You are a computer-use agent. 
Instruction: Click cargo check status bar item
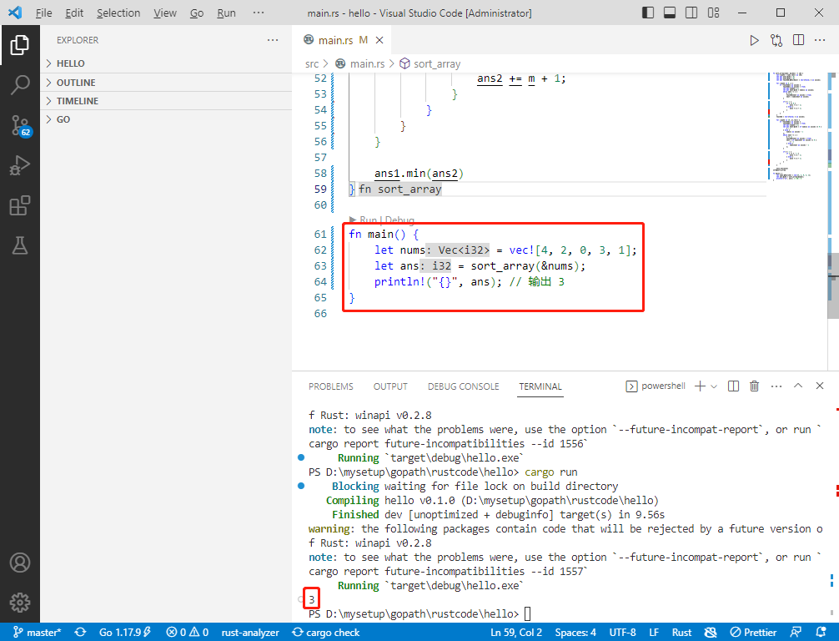click(x=326, y=633)
